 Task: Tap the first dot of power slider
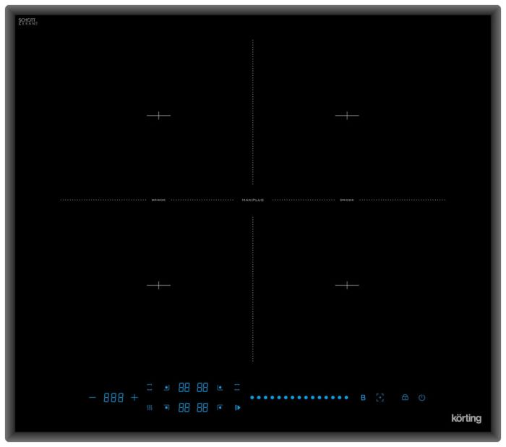(252, 398)
